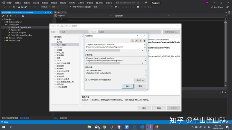This screenshot has height=130, width=232.
Task: Switch to the 源.cpp editor tab
Action: click(57, 13)
